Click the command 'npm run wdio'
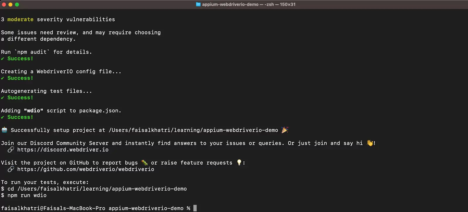This screenshot has width=468, height=212. click(27, 195)
